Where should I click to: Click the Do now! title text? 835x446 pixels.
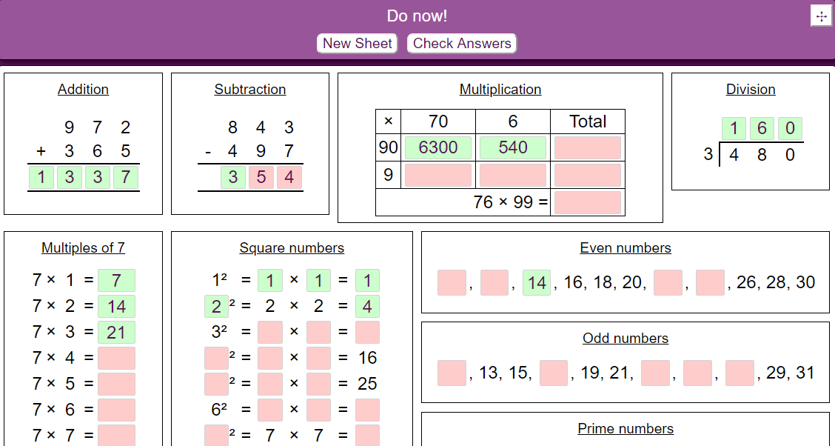pyautogui.click(x=417, y=16)
